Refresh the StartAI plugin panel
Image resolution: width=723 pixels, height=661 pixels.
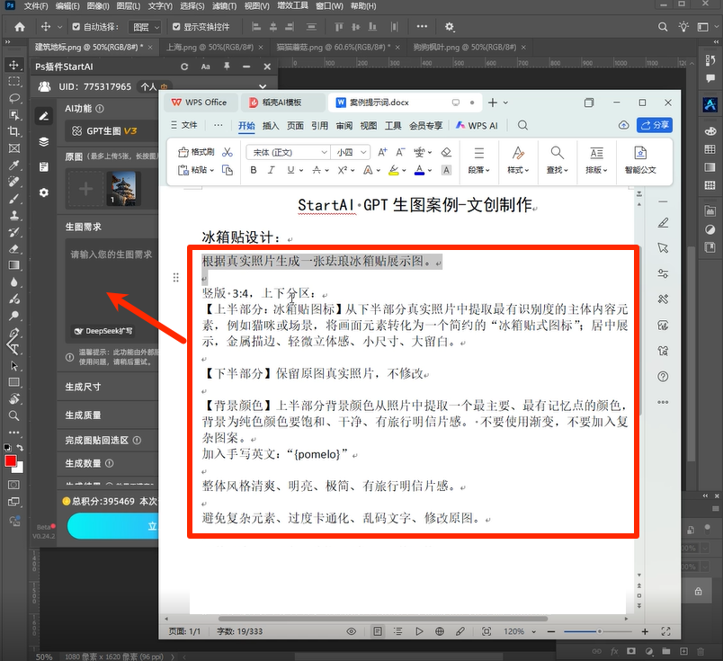click(x=184, y=67)
